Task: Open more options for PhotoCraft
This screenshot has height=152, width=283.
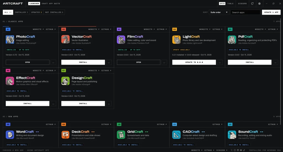Action: pos(53,62)
